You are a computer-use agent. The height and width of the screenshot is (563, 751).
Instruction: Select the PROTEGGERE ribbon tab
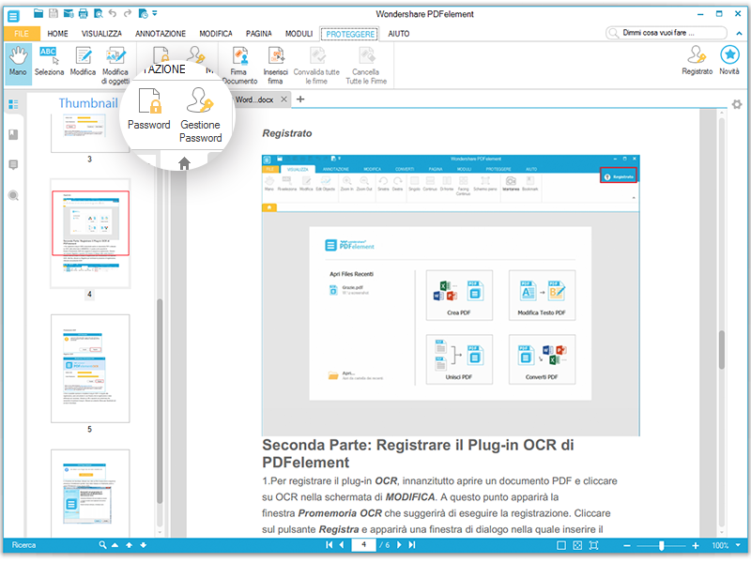tap(350, 34)
